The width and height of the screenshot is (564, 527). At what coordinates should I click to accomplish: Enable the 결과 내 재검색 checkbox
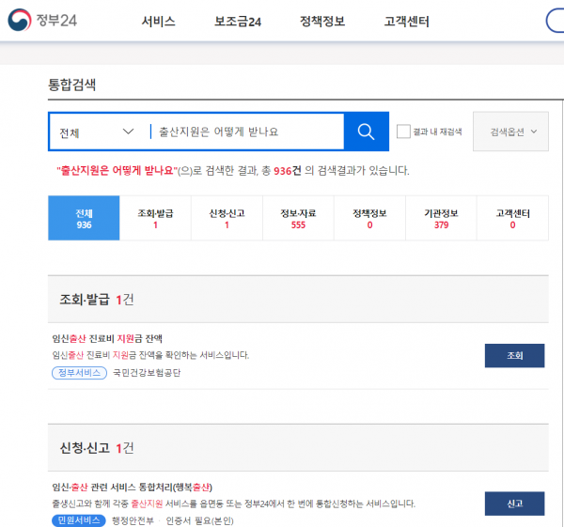403,132
